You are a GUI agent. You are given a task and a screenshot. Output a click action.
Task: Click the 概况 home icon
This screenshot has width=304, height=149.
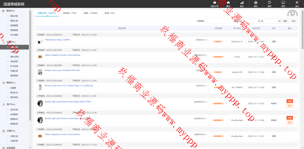pyautogui.click(x=228, y=4)
